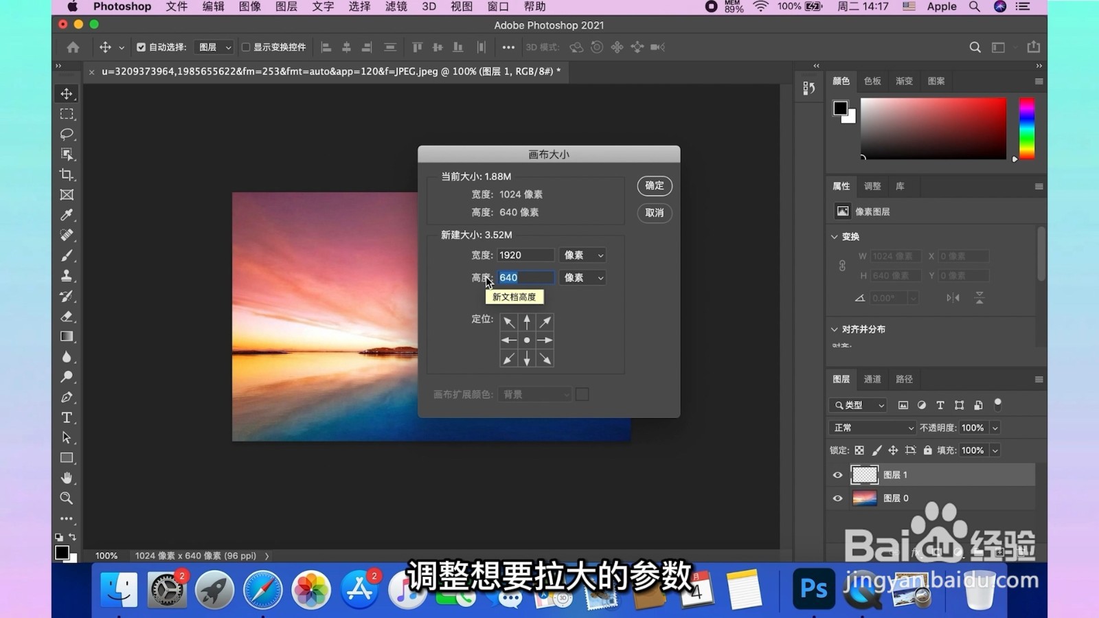
Task: Select the Hand tool
Action: (67, 478)
